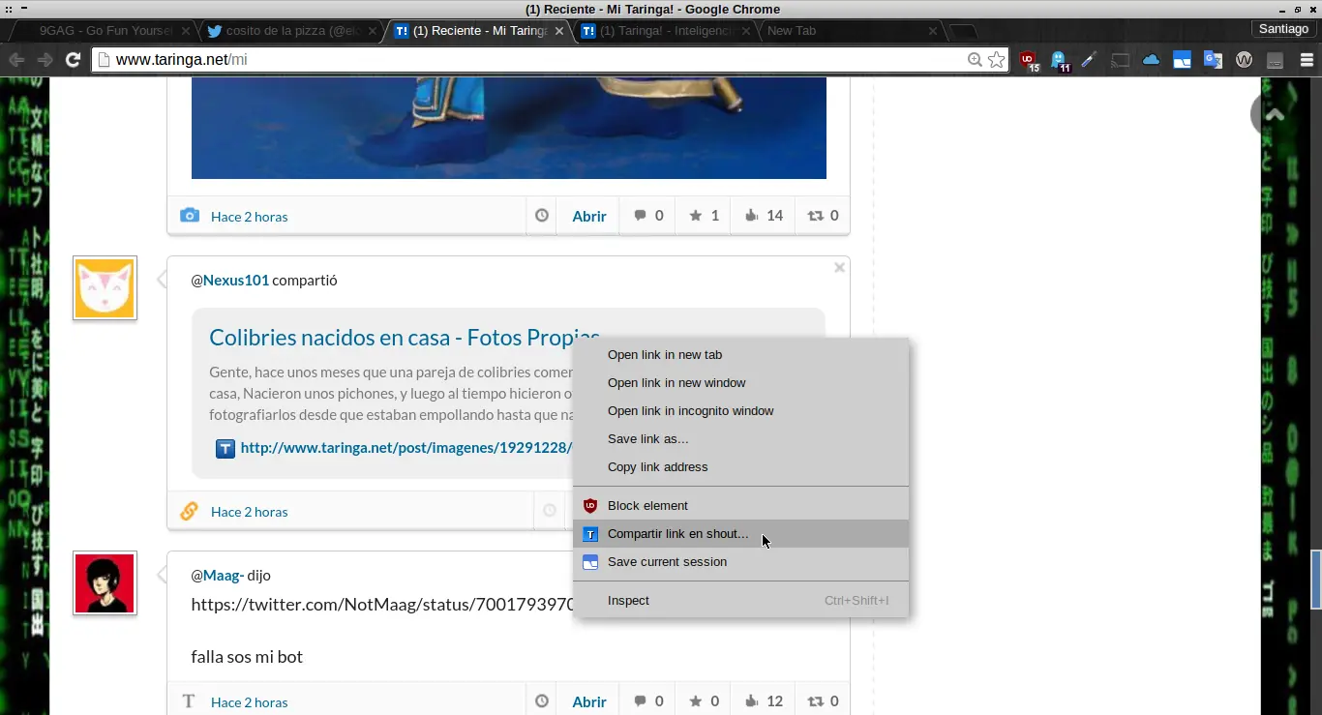Click Hace 2 horas on the photo shout
The width and height of the screenshot is (1322, 715).
(249, 217)
